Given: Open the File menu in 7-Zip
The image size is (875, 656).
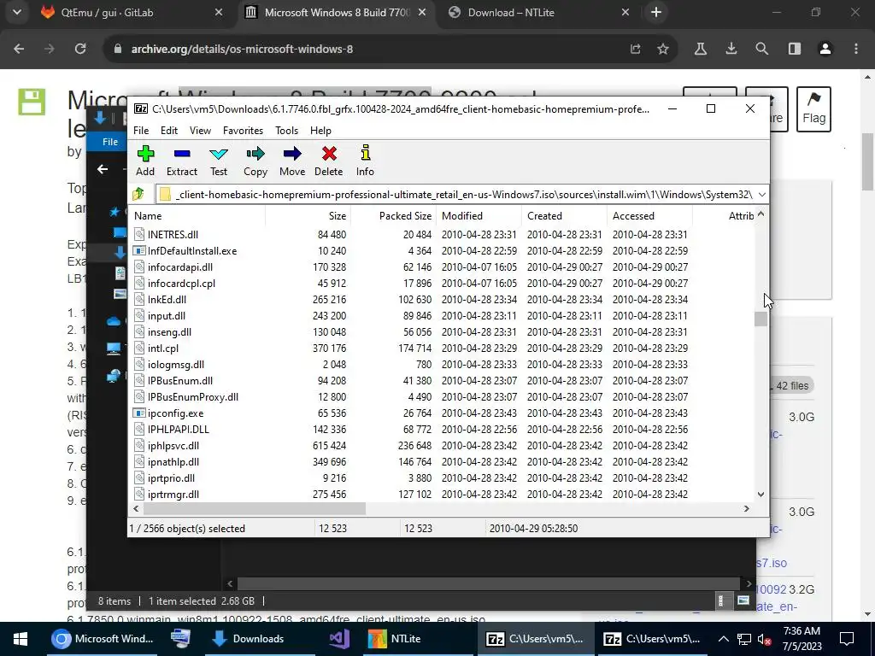Looking at the screenshot, I should coord(141,131).
